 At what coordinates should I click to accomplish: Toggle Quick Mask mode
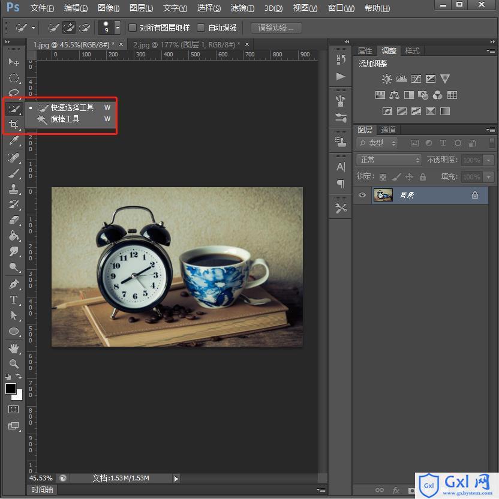point(13,409)
